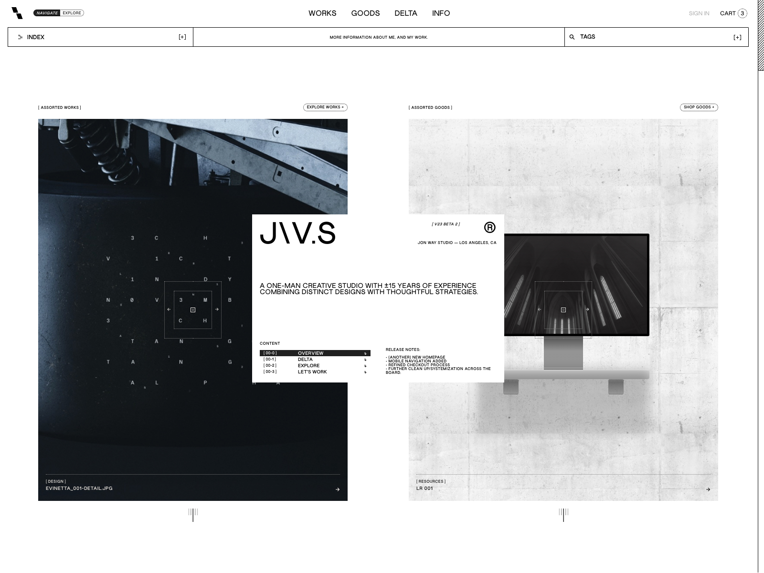The height and width of the screenshot is (573, 764).
Task: Open the WORKS menu item
Action: [x=322, y=13]
